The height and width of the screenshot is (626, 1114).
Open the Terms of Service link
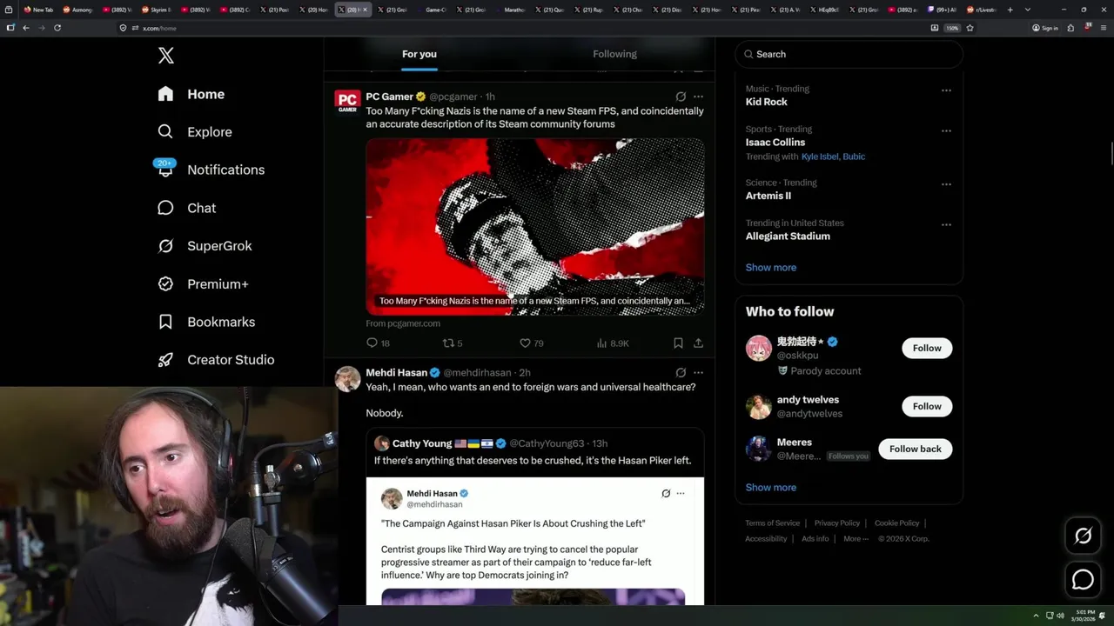773,523
